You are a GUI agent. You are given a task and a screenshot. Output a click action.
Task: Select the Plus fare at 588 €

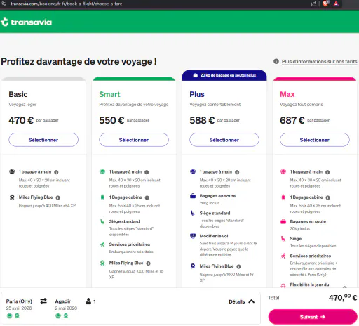point(224,140)
